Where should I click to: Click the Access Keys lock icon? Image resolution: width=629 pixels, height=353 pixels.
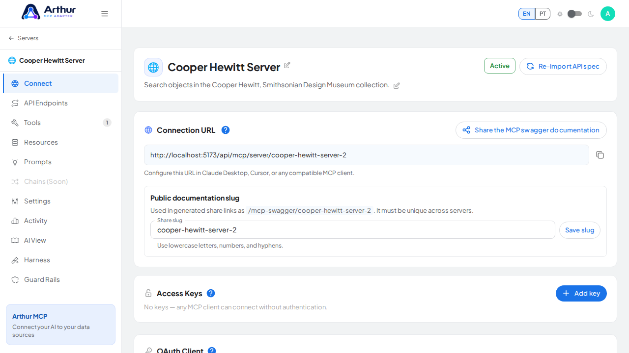(148, 293)
